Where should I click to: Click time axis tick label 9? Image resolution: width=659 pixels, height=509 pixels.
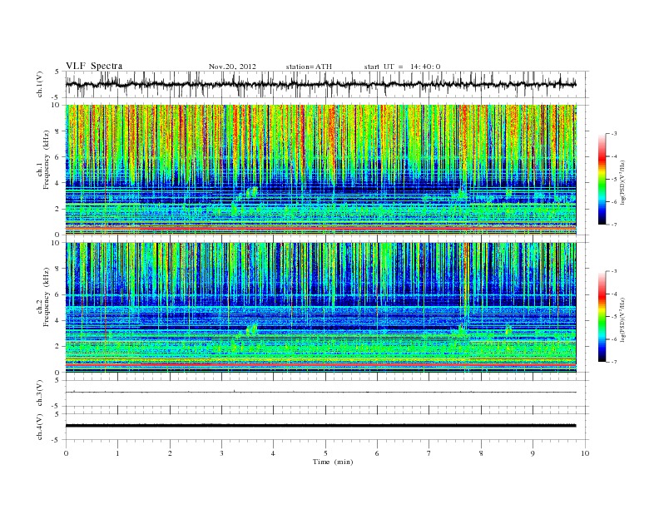tap(533, 453)
